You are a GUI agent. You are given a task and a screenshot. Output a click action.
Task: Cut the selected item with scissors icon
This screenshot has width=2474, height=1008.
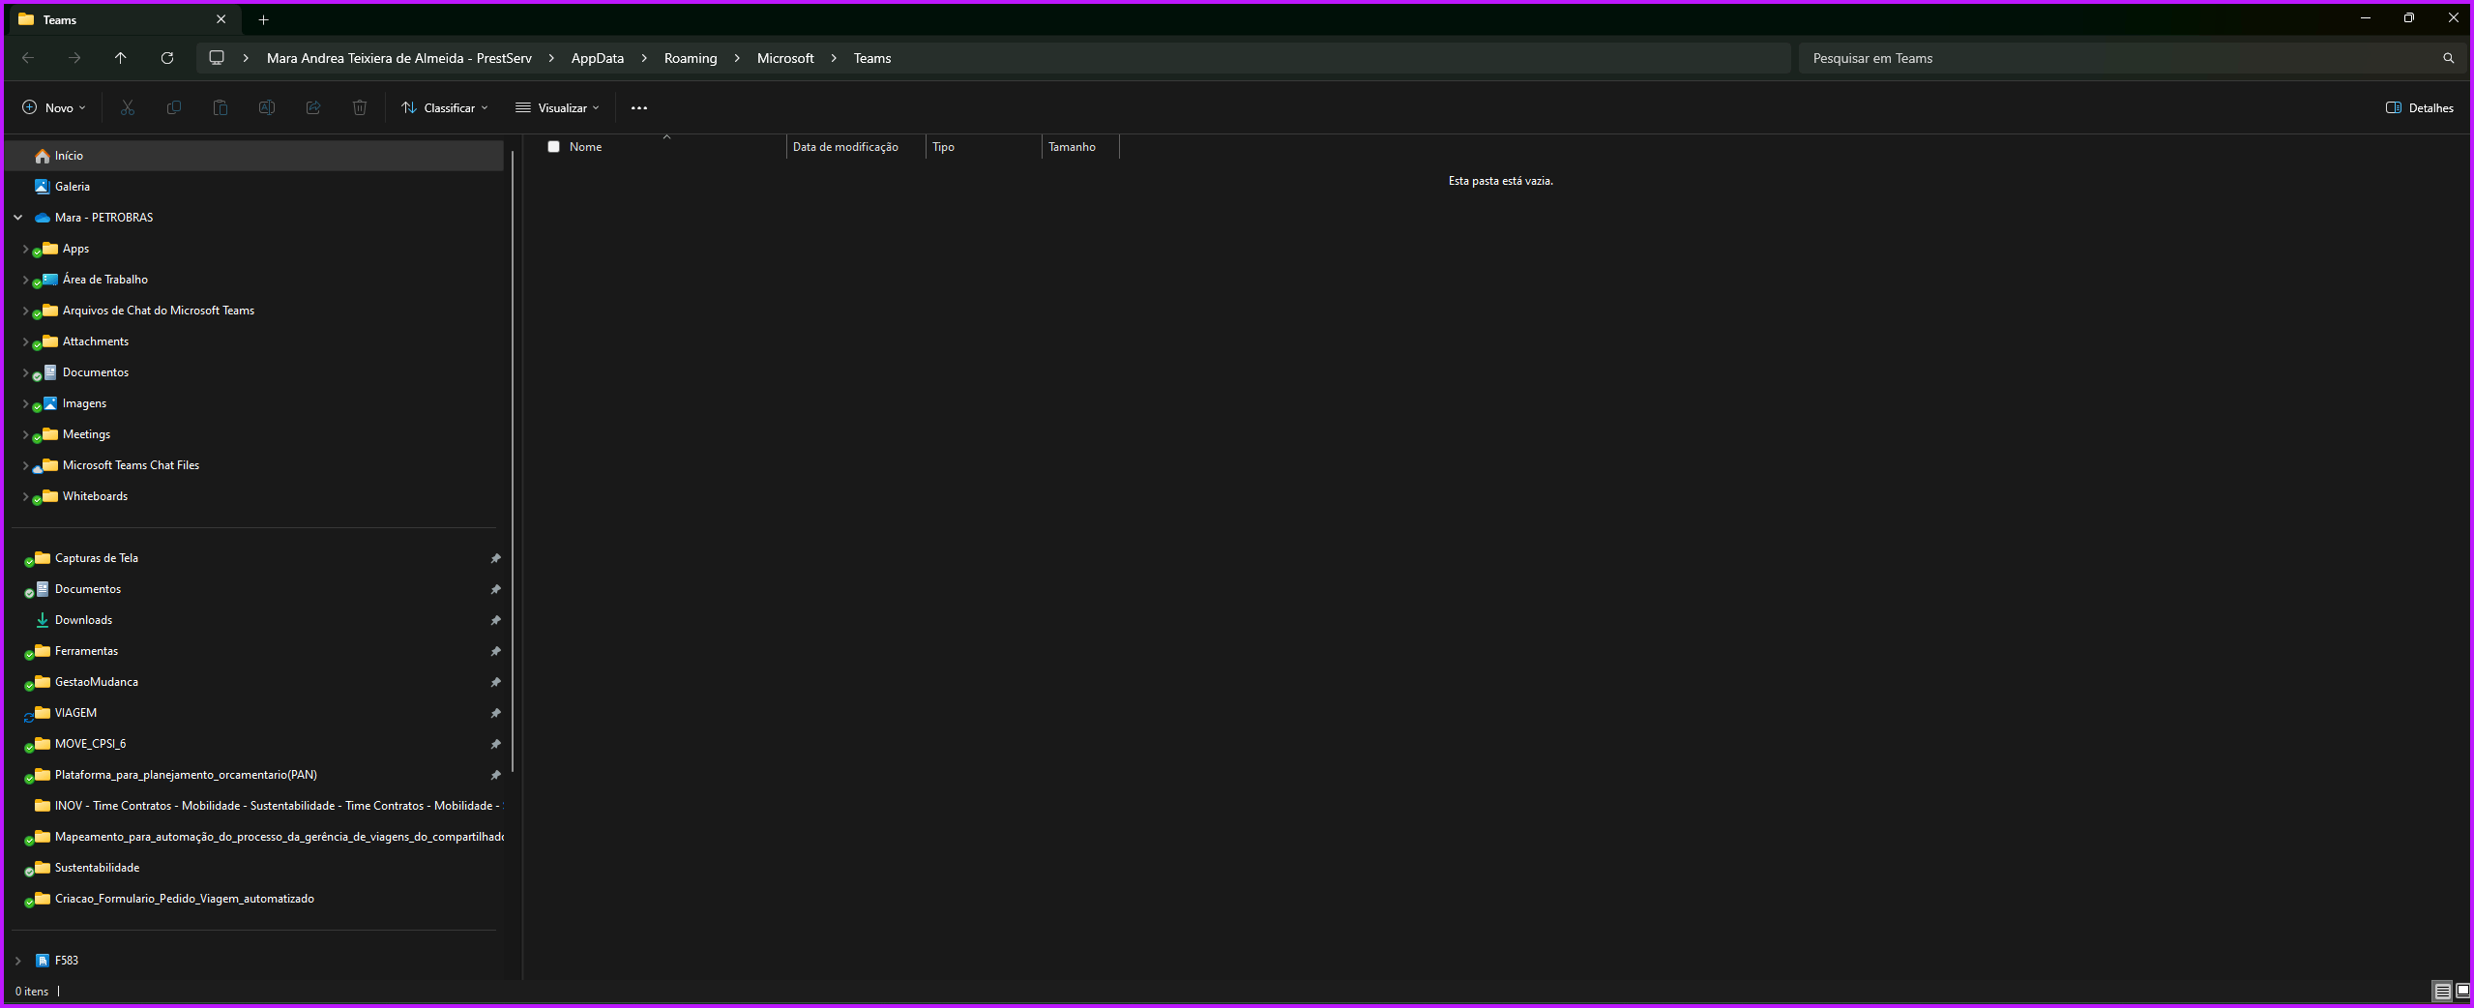tap(128, 107)
